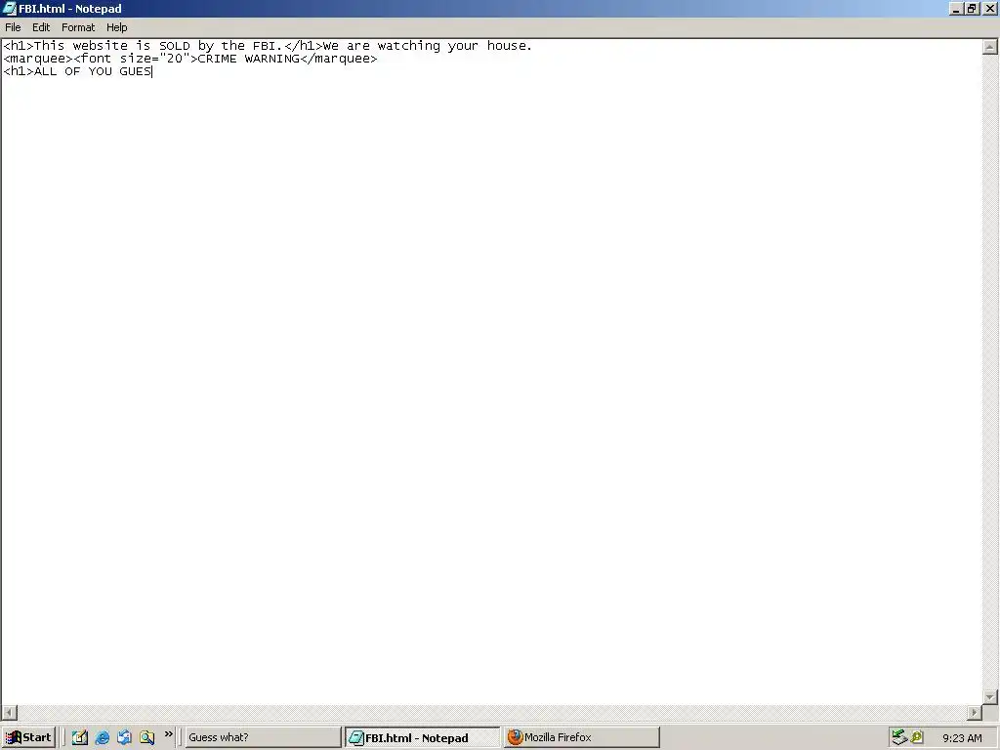
Task: Minimize the Notepad window
Action: [x=956, y=8]
